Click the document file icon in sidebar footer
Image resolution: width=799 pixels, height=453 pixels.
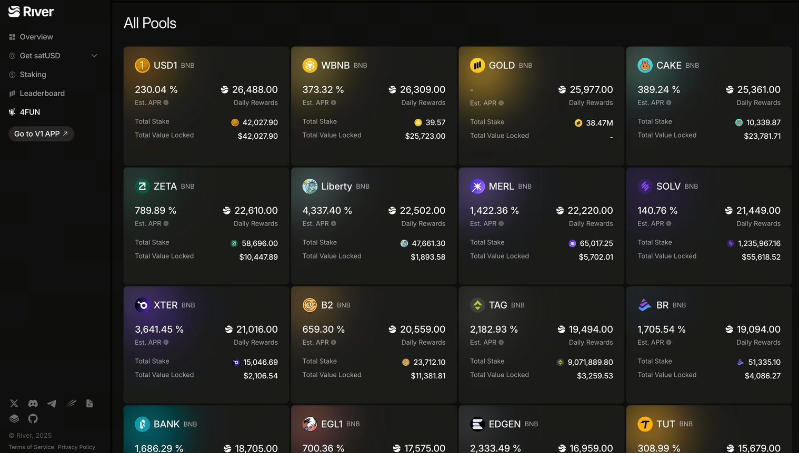89,404
